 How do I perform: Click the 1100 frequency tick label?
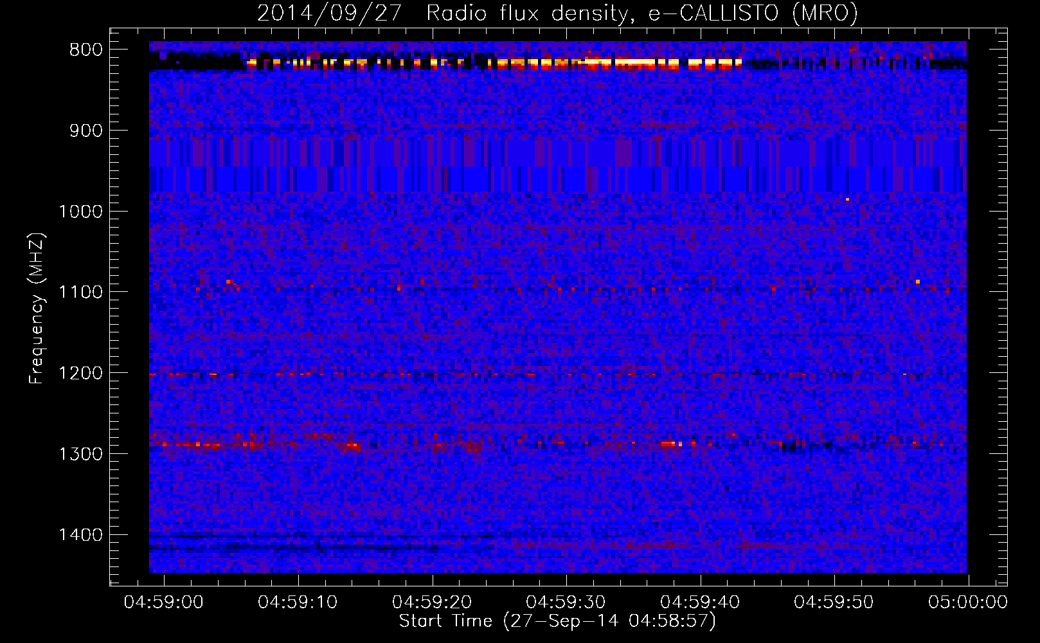click(x=80, y=292)
